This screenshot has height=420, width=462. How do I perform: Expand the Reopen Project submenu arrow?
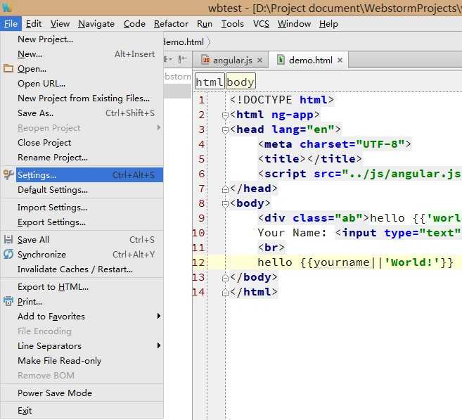coord(159,127)
